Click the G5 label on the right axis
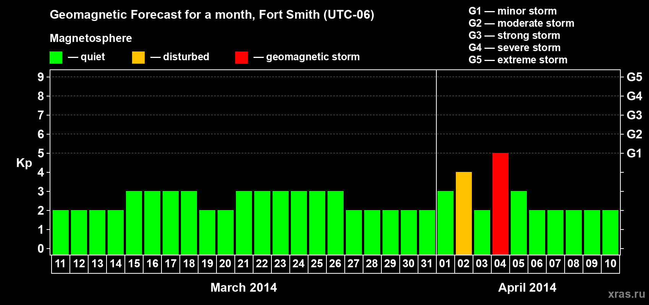This screenshot has width=649, height=305. click(634, 77)
